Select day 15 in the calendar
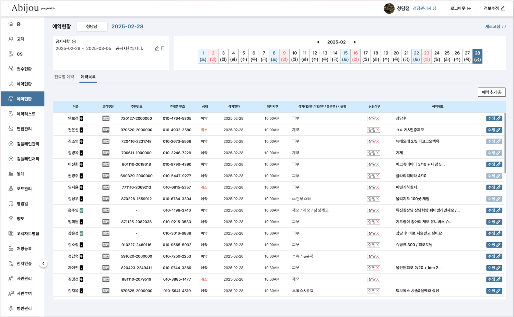Screen dimensions: 514x317 (x=345, y=56)
